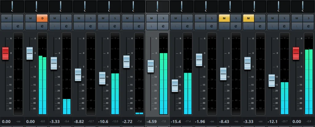Solo the -10.6 channel
This screenshot has width=315, height=127.
pyautogui.click(x=115, y=18)
